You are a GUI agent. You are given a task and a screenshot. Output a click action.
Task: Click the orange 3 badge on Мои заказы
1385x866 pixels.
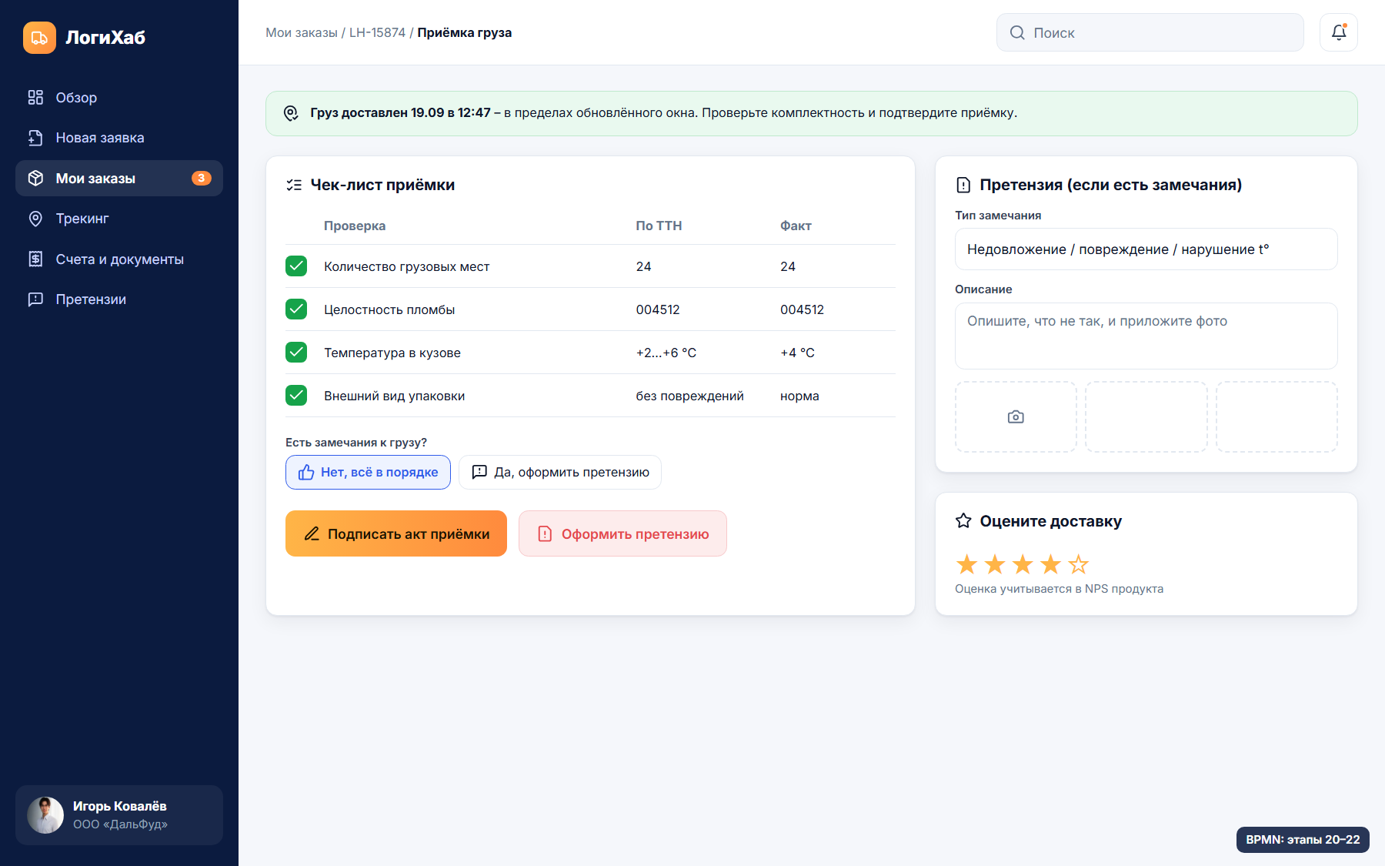pos(202,178)
